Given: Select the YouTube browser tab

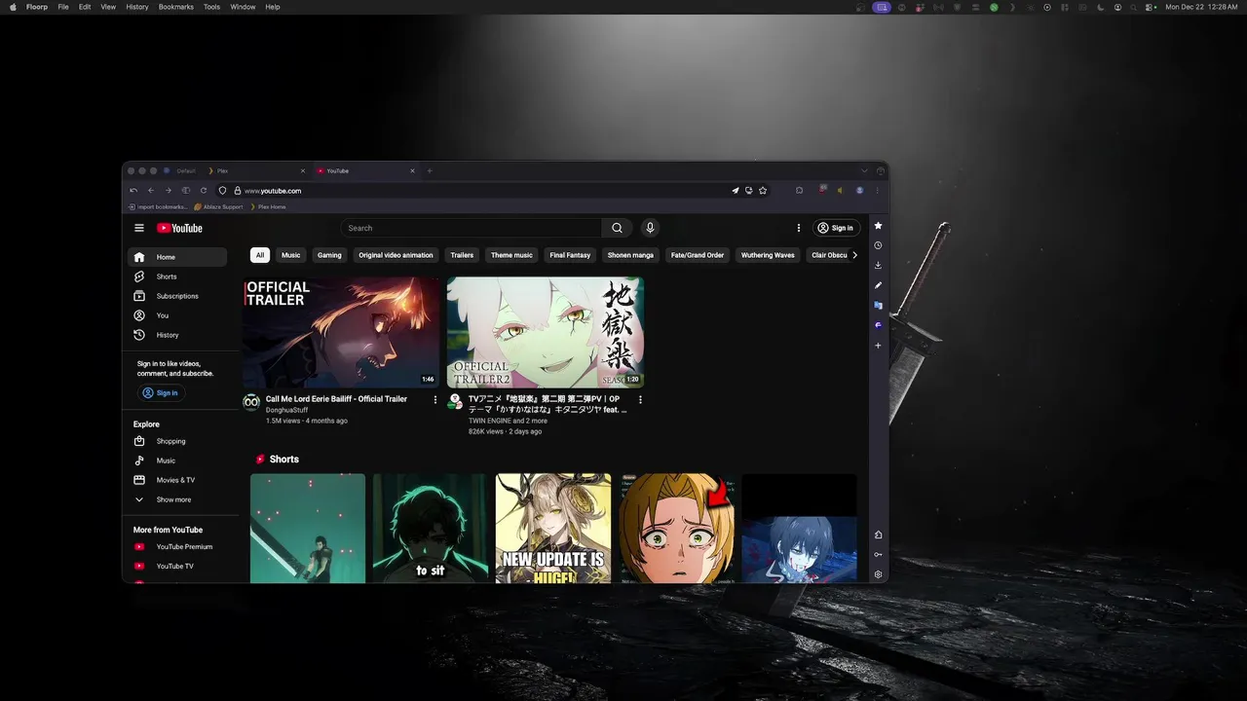Looking at the screenshot, I should [365, 170].
